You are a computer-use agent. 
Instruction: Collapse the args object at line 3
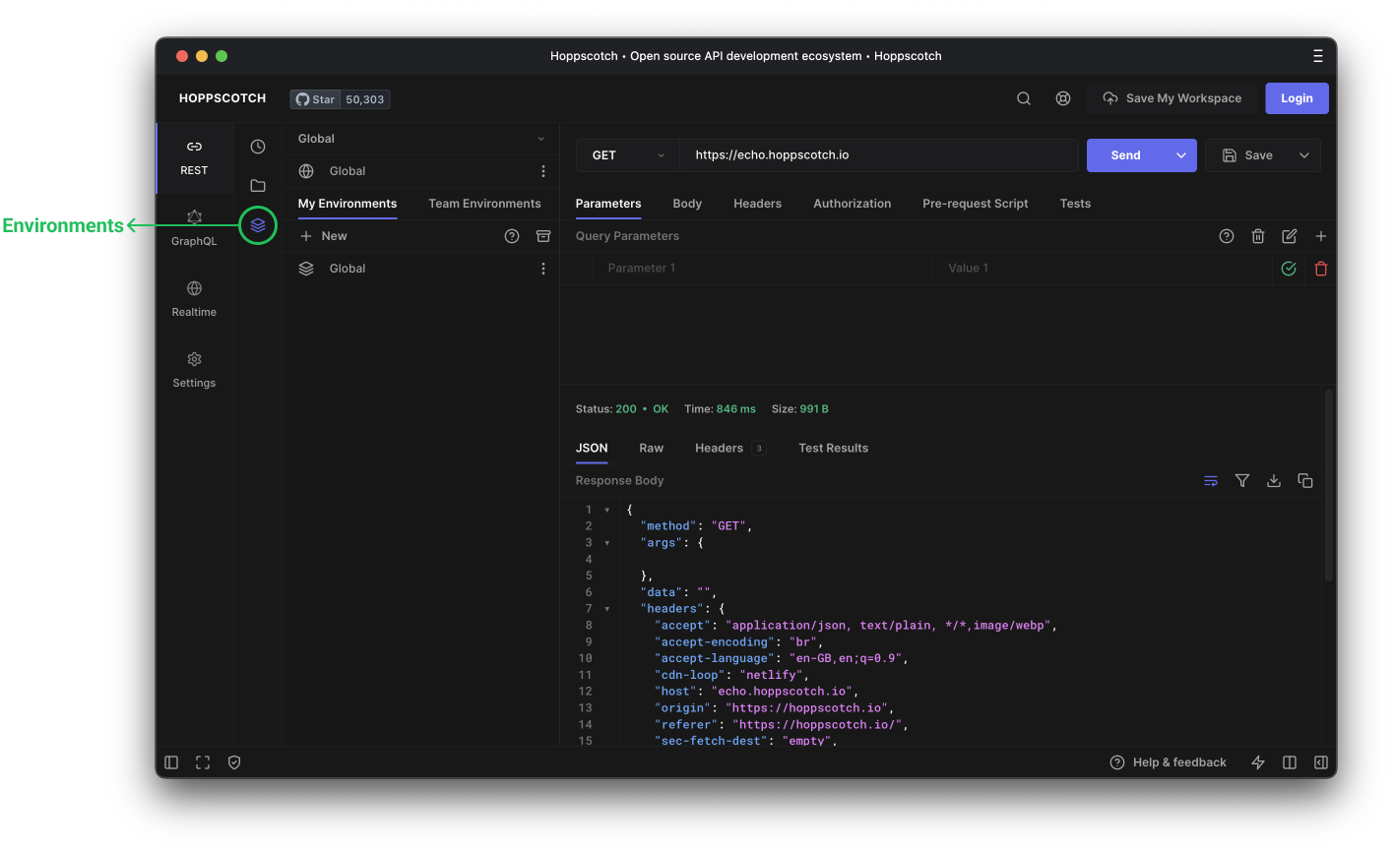click(x=607, y=543)
